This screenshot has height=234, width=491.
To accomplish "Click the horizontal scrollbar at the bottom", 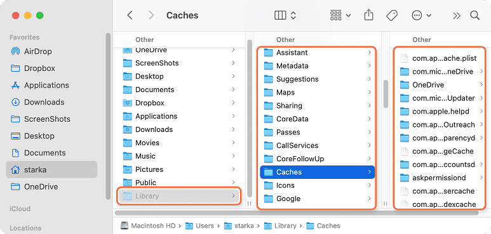I will click(x=297, y=213).
